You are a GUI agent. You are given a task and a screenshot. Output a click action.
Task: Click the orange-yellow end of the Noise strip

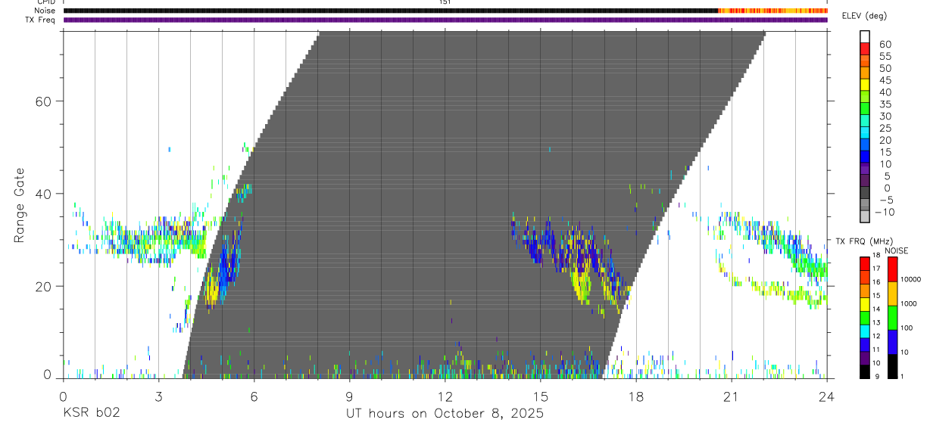pos(772,11)
